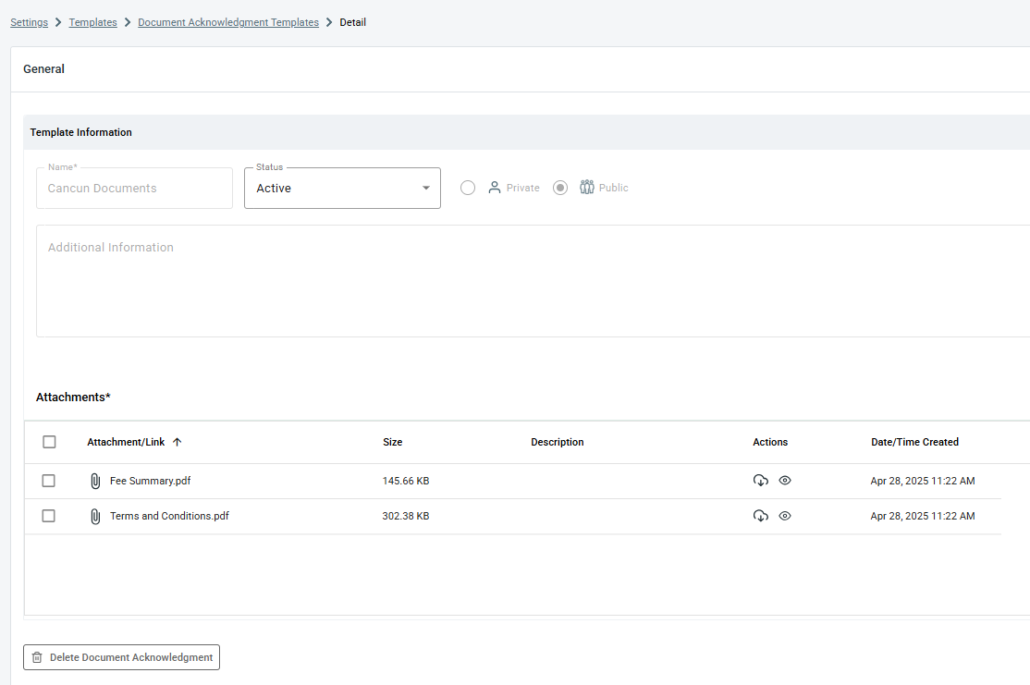Go to the Settings breadcrumb link

(29, 22)
